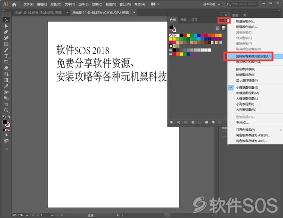This screenshot has width=283, height=218.
Task: Choose 小列表视图(I) view option
Action: pyautogui.click(x=245, y=104)
